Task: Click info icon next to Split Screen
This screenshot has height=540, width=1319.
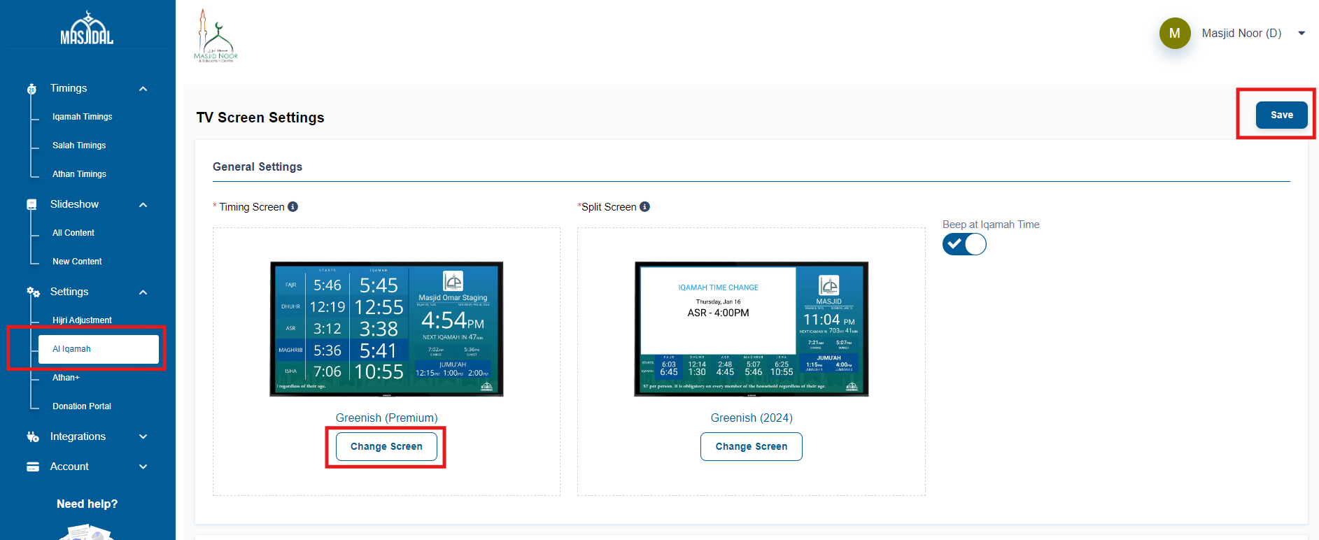Action: (x=645, y=207)
